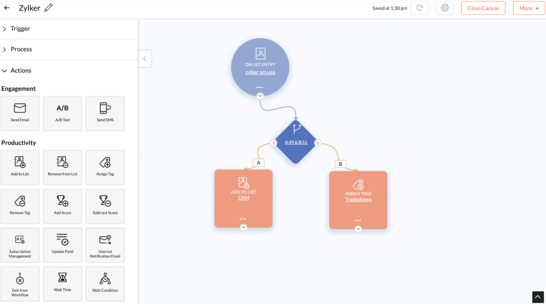This screenshot has width=546, height=304.
Task: Select the A/B Test action
Action: tap(62, 113)
